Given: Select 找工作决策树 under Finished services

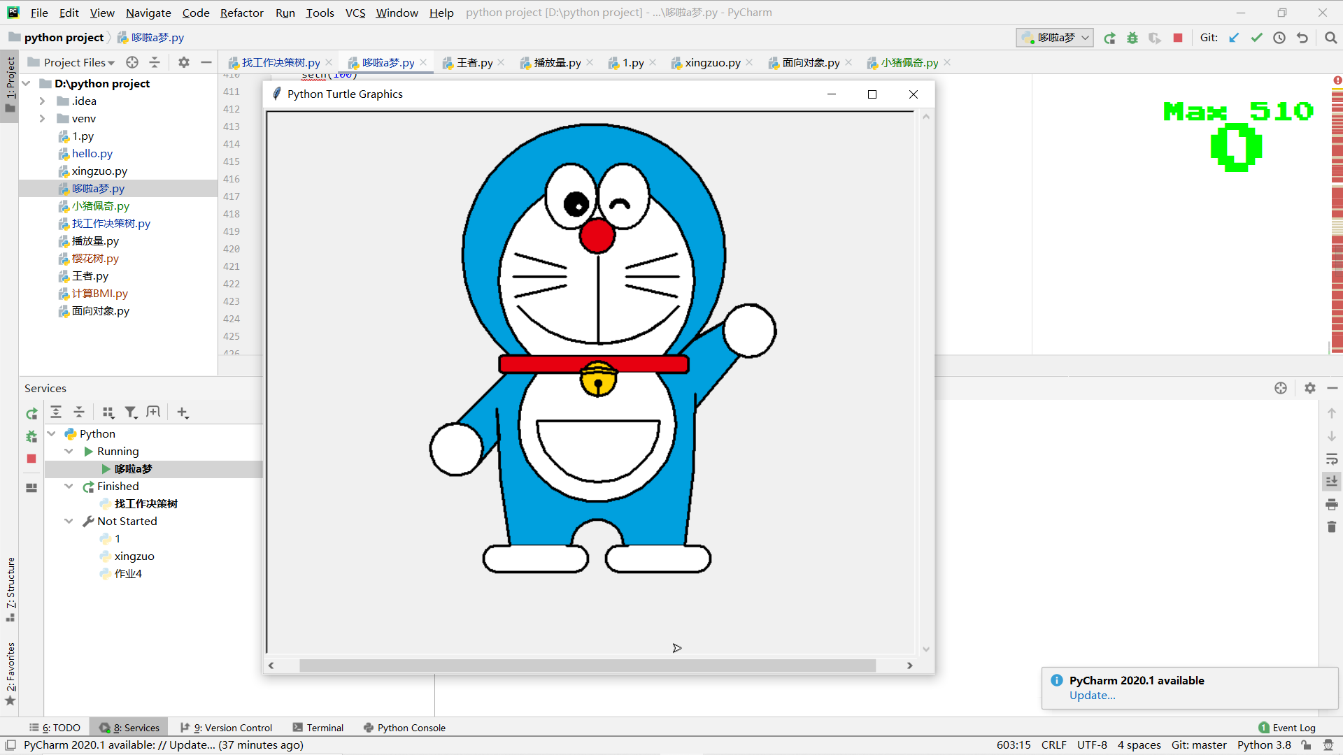Looking at the screenshot, I should click(x=145, y=504).
